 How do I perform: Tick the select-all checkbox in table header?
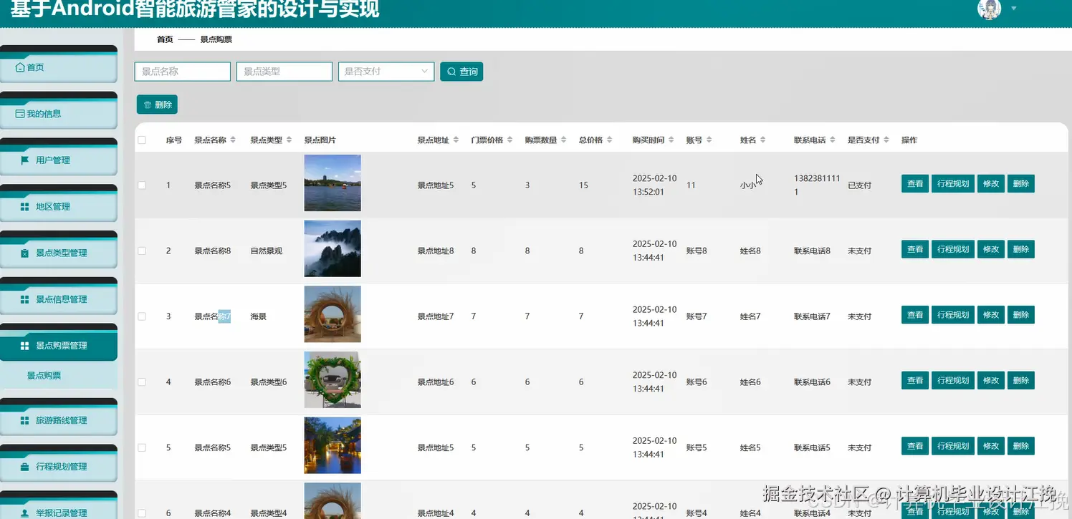pyautogui.click(x=142, y=140)
